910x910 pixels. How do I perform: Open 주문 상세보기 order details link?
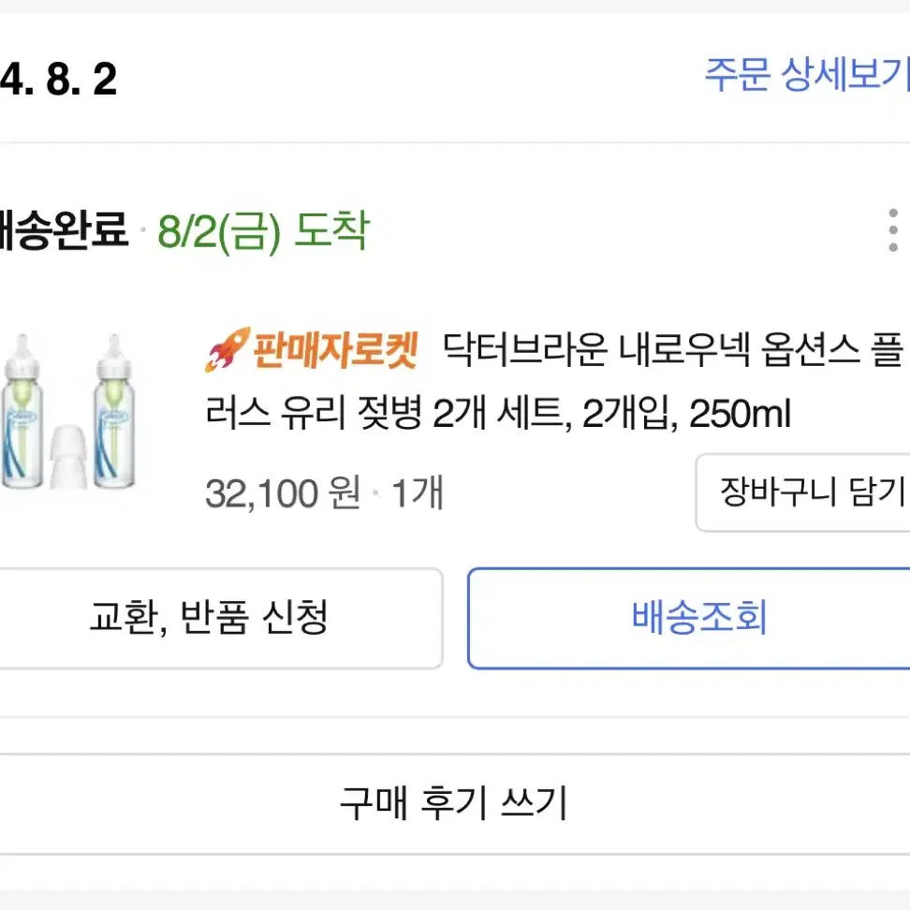point(807,74)
